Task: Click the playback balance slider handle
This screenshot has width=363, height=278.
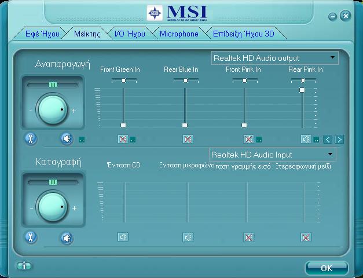Action: 53,85
